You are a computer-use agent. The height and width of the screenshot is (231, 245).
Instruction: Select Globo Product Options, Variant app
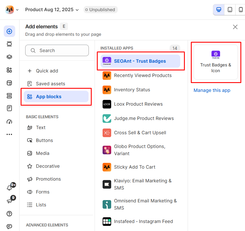(140, 150)
